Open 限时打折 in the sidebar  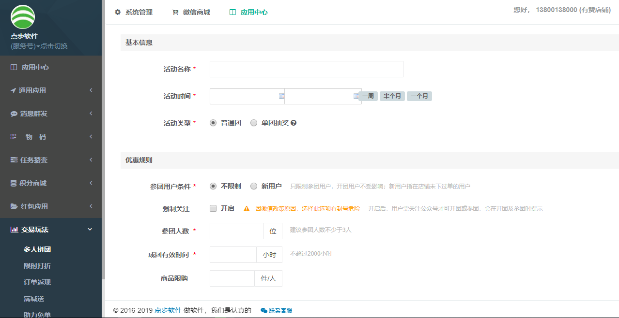(x=37, y=266)
